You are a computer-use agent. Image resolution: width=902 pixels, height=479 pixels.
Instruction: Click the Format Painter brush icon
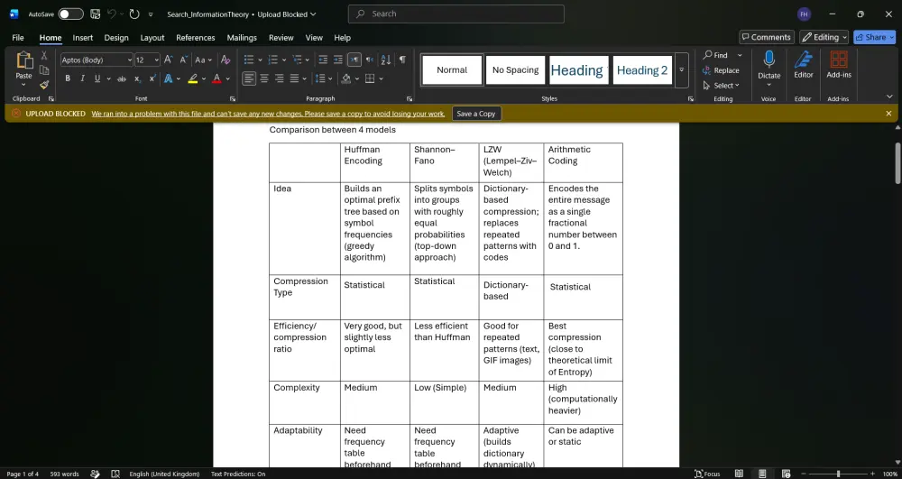click(44, 85)
